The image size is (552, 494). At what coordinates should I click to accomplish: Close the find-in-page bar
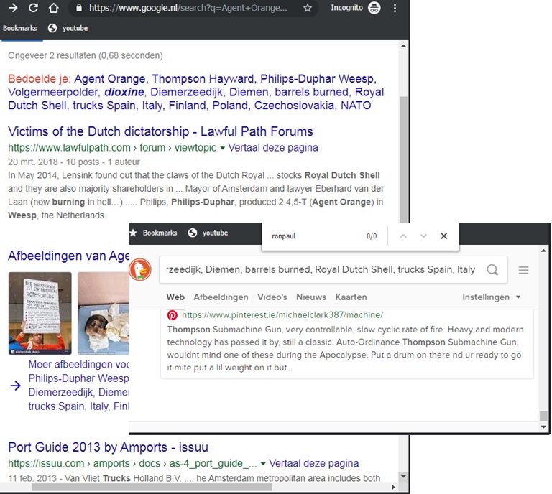(x=444, y=236)
